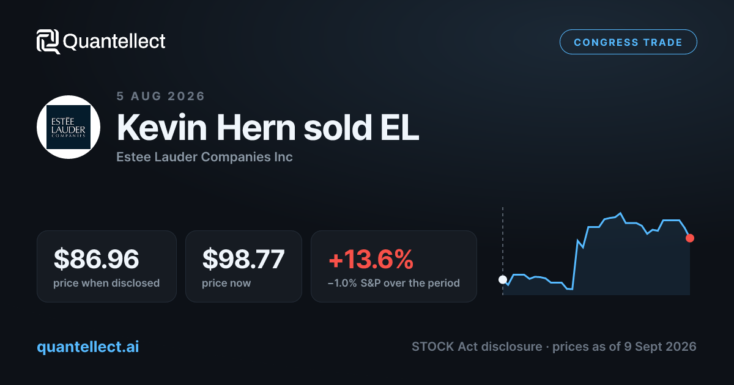Open the quantellect.ai link
734x385 pixels.
[x=88, y=346]
